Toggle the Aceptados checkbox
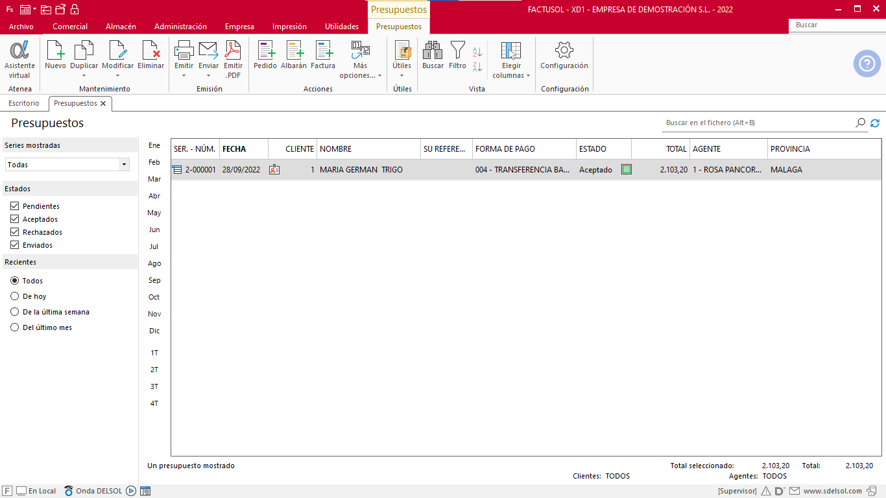This screenshot has height=498, width=886. tap(15, 219)
